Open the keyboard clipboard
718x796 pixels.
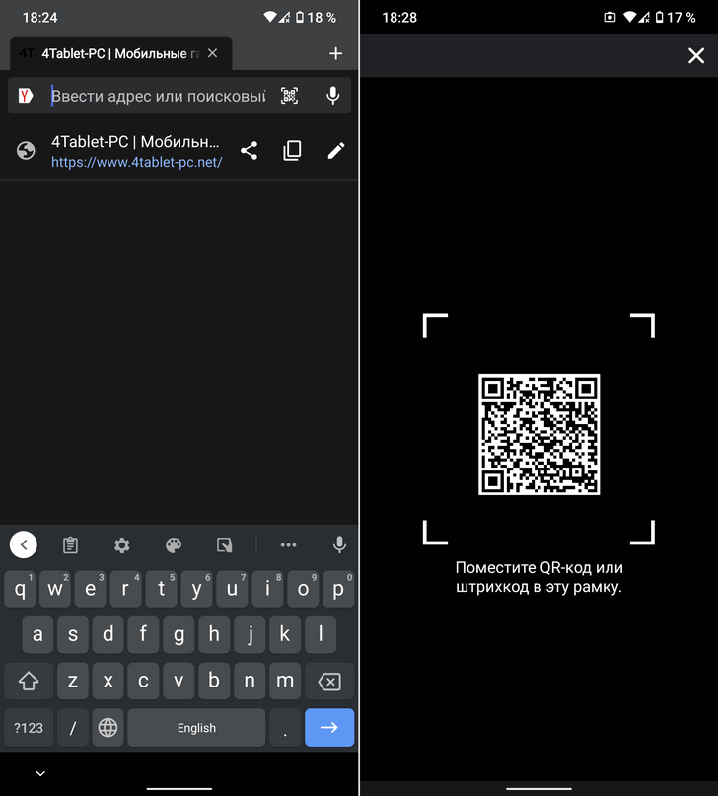(x=71, y=545)
